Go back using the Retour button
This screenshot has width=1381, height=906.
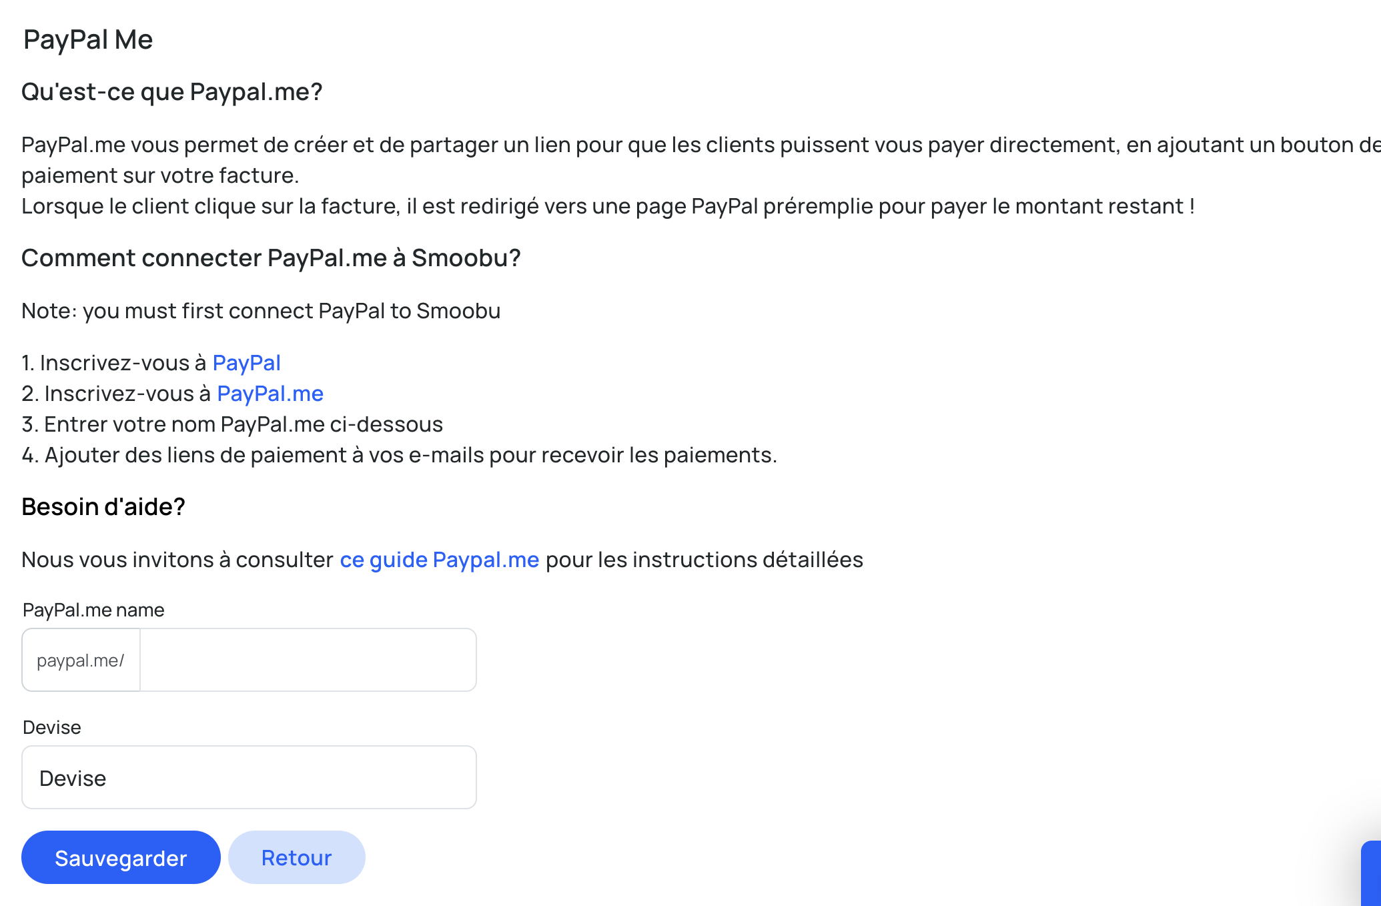296,857
